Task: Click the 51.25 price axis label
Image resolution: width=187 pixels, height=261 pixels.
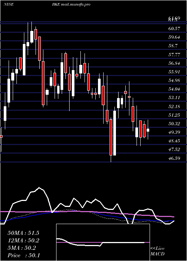Action: pyautogui.click(x=174, y=115)
